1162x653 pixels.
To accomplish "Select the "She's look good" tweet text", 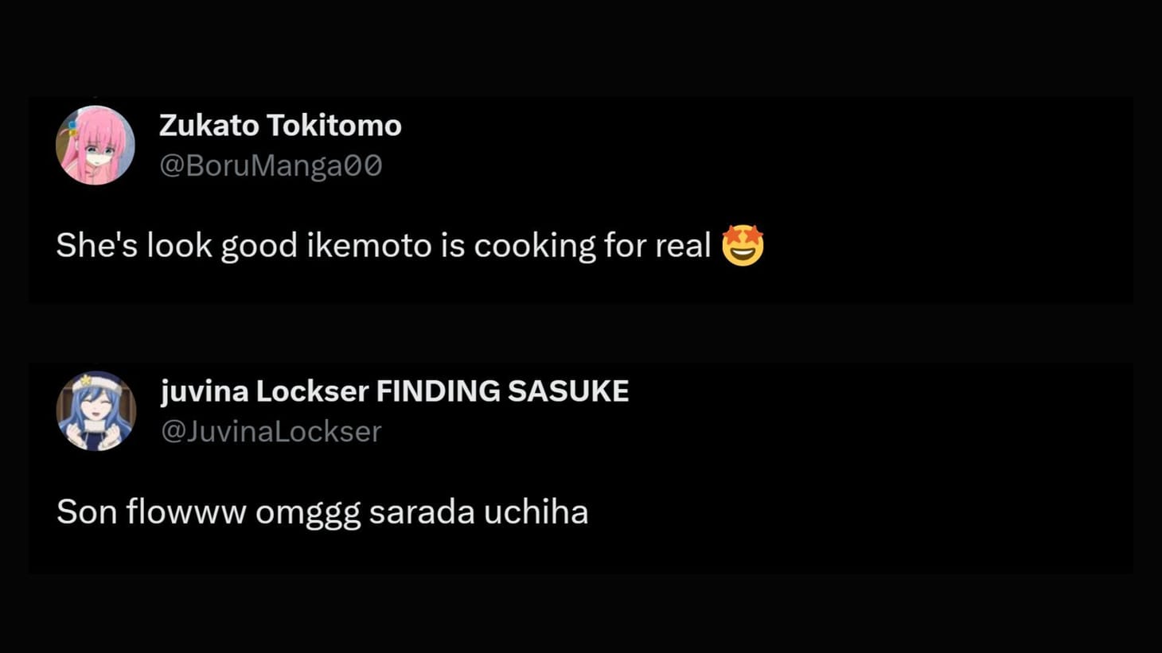I will (x=411, y=246).
